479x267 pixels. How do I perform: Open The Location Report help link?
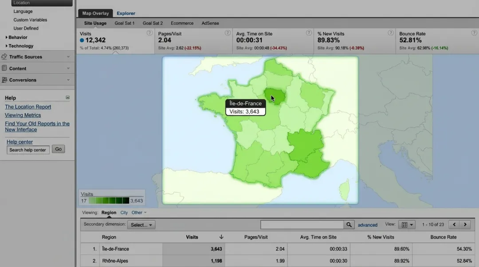pos(28,107)
